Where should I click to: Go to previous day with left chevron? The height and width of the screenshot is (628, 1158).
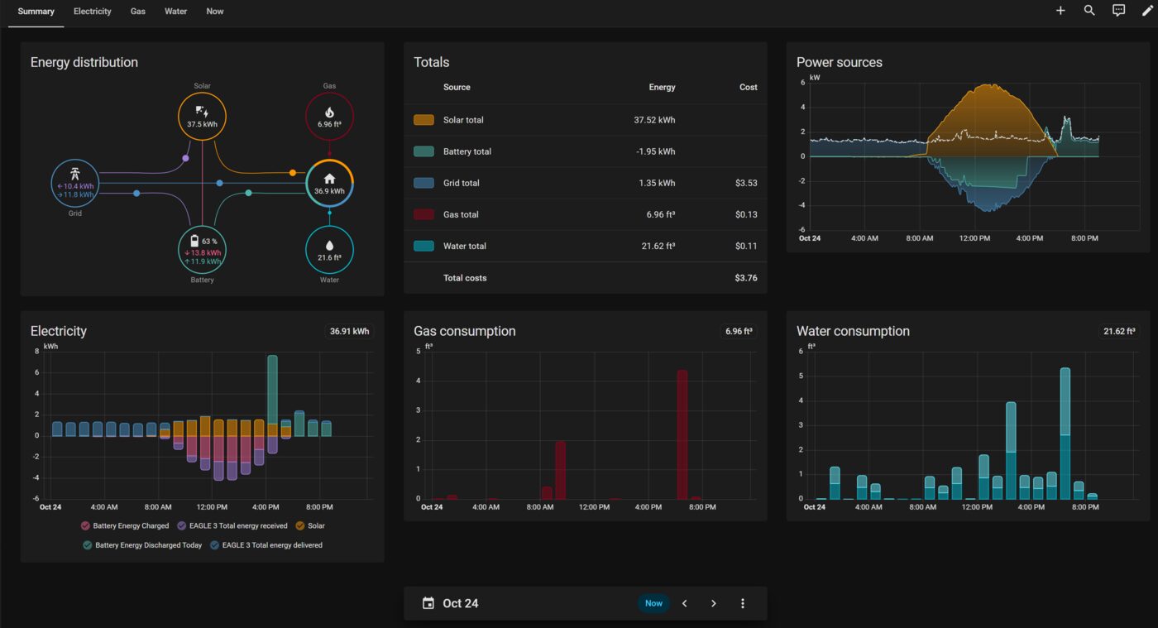tap(685, 603)
